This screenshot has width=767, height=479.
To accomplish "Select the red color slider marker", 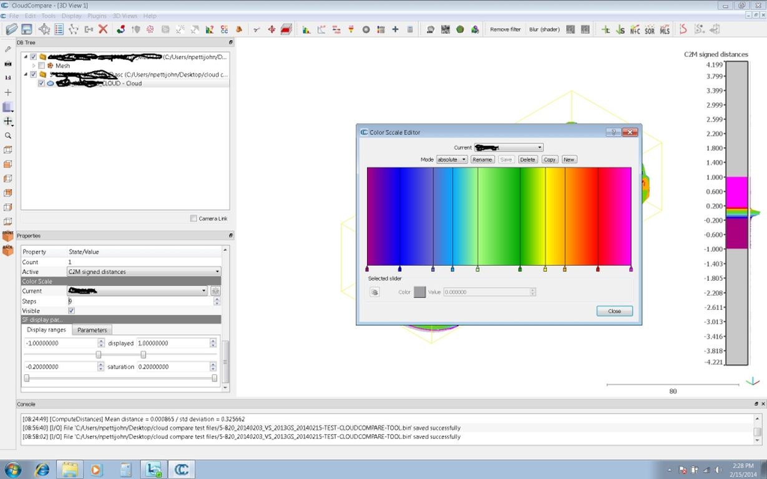I will point(598,269).
